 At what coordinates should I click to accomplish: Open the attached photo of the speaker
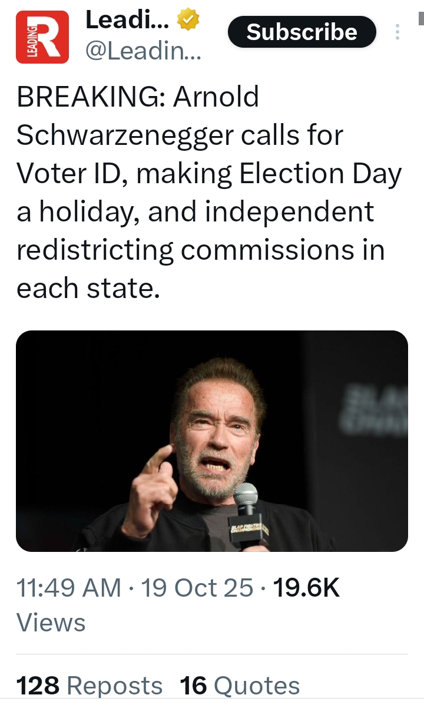[x=212, y=441]
